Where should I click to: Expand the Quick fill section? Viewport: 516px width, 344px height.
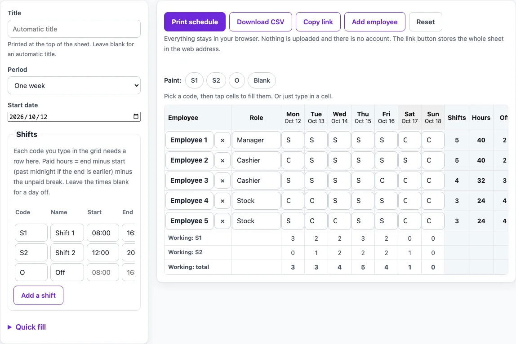[x=27, y=327]
